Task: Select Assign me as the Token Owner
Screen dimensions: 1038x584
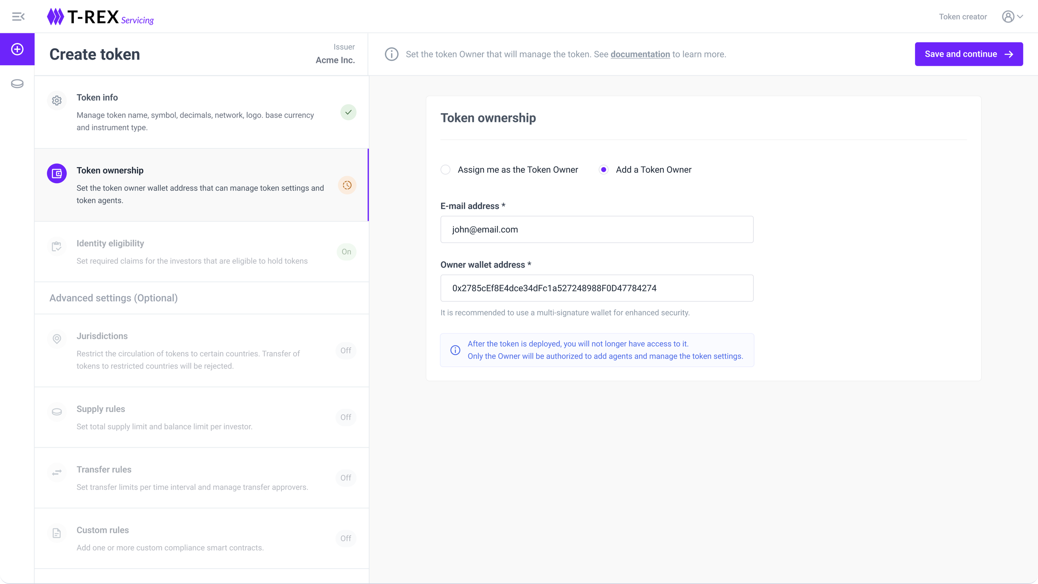Action: [x=446, y=170]
